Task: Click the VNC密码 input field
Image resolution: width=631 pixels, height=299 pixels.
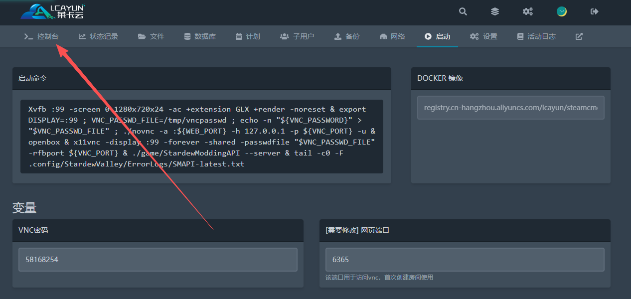Action: click(x=158, y=260)
